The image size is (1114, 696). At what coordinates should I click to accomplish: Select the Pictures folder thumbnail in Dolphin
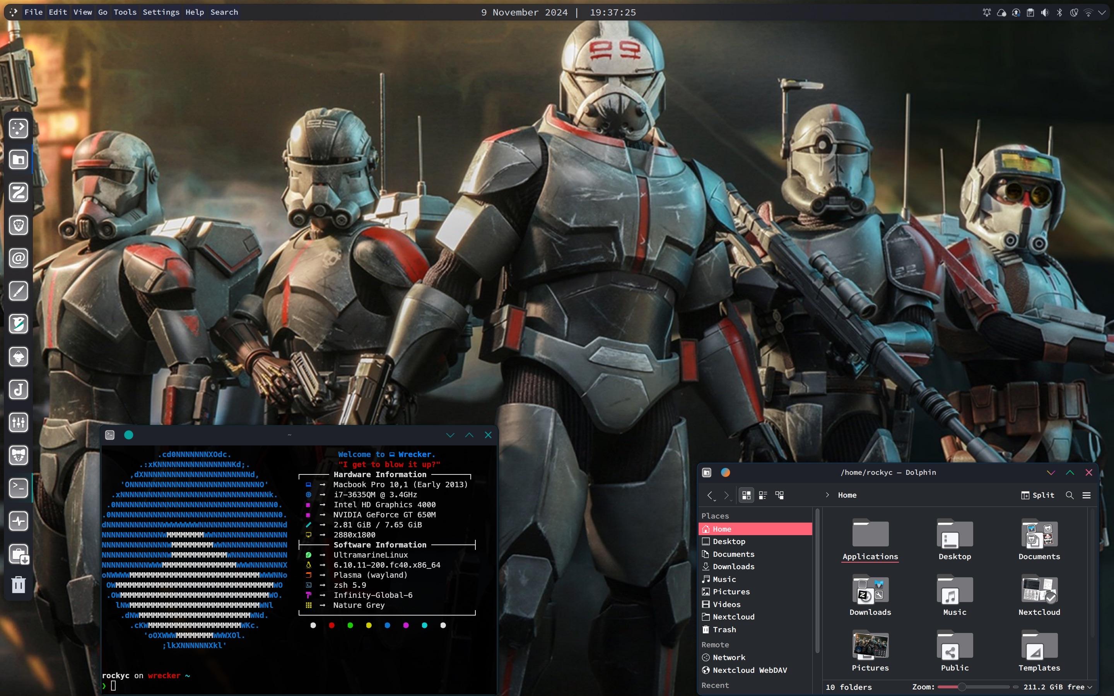870,651
